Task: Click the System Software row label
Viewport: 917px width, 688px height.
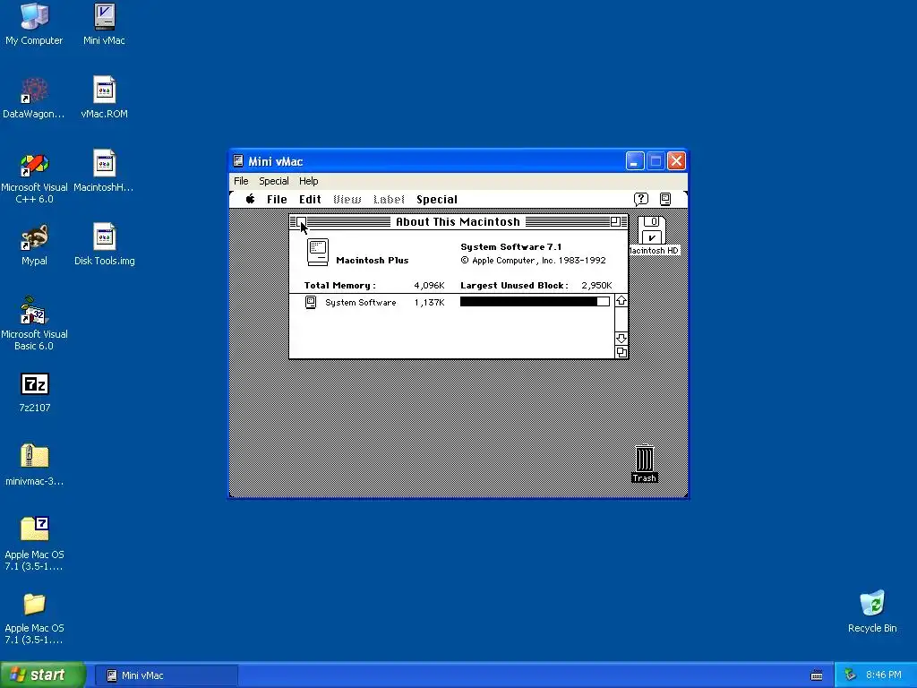Action: coord(361,303)
